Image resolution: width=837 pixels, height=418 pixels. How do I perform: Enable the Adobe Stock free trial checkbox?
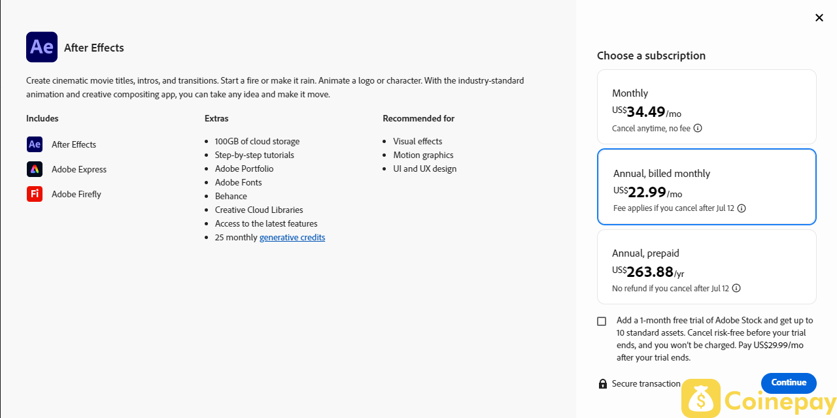[602, 321]
